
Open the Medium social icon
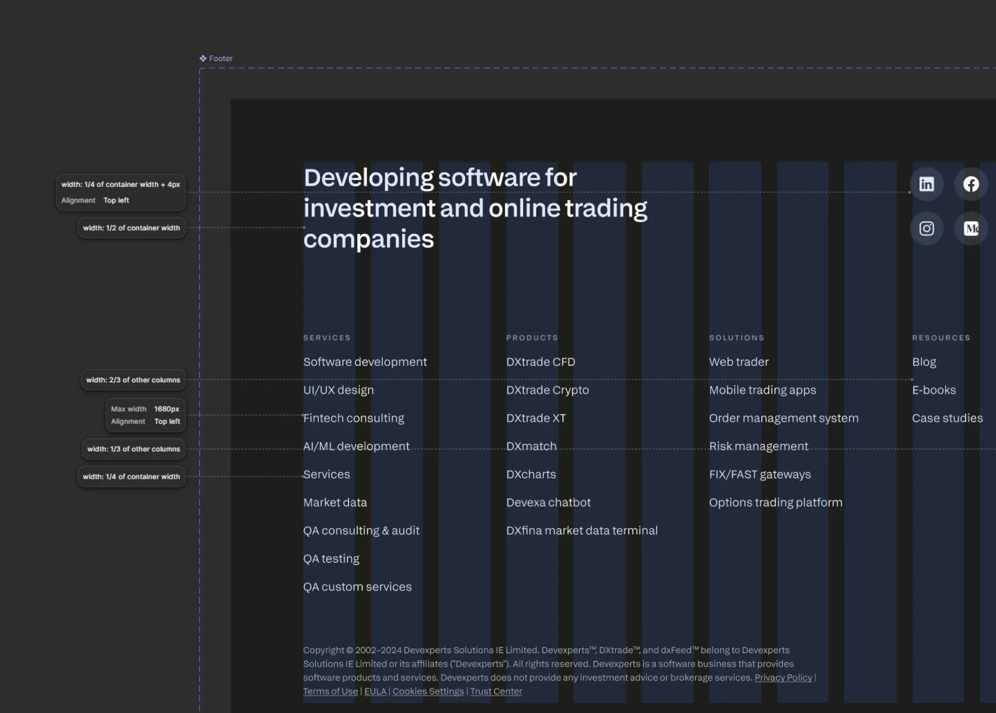tap(971, 228)
